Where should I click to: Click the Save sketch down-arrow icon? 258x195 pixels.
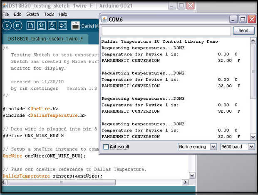(52, 26)
